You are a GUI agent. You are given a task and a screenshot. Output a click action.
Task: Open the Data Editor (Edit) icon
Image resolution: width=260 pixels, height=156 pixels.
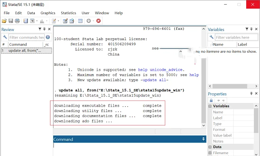tap(65, 21)
